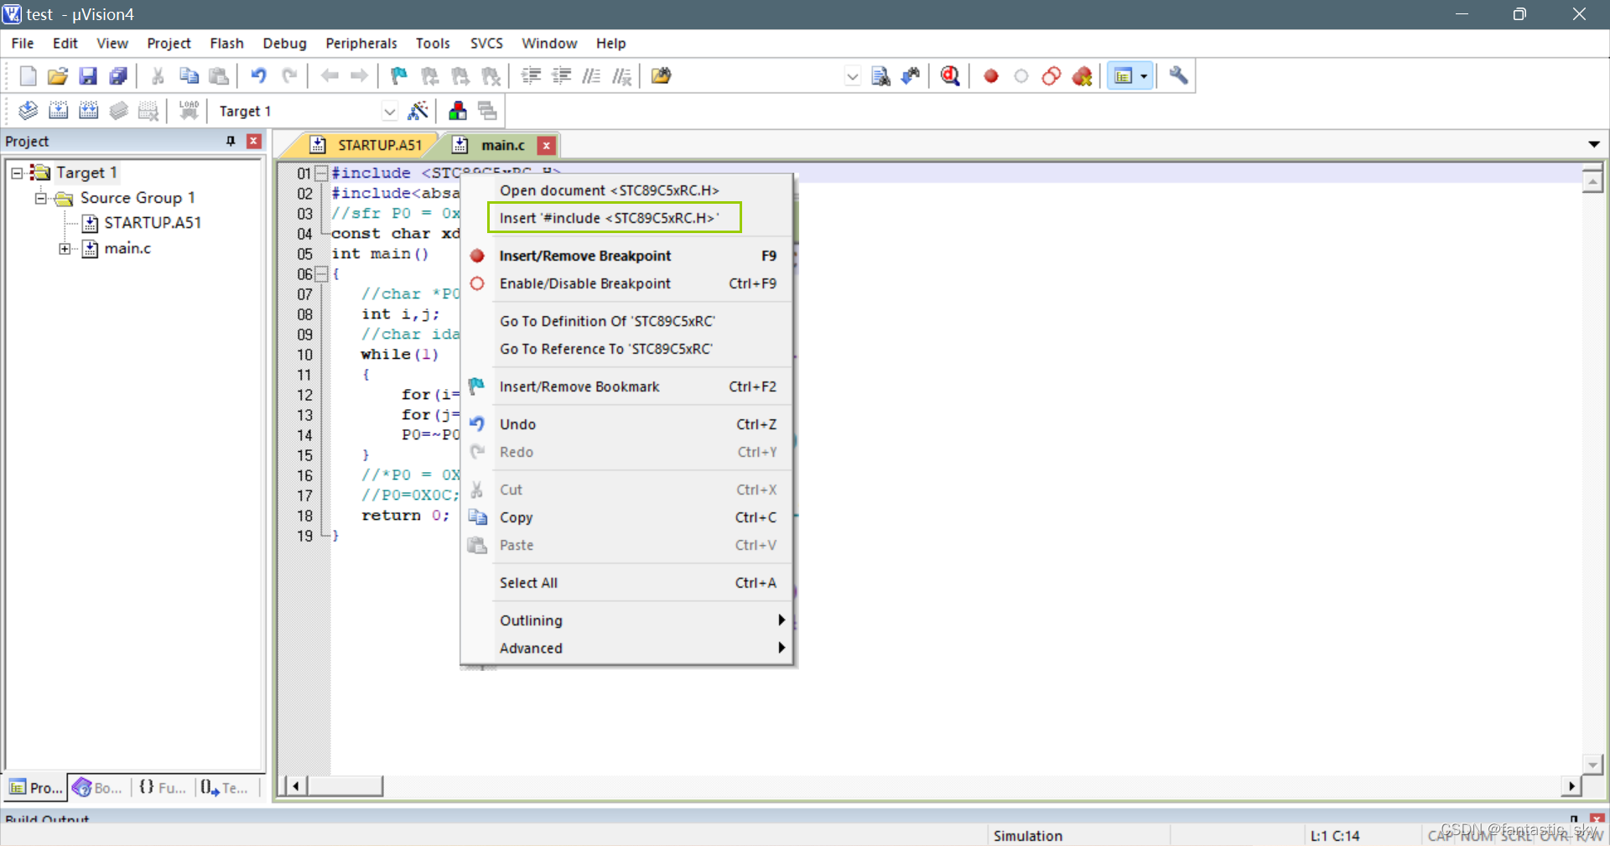Image resolution: width=1610 pixels, height=846 pixels.
Task: Pin the Project panel with pushpin
Action: click(231, 141)
